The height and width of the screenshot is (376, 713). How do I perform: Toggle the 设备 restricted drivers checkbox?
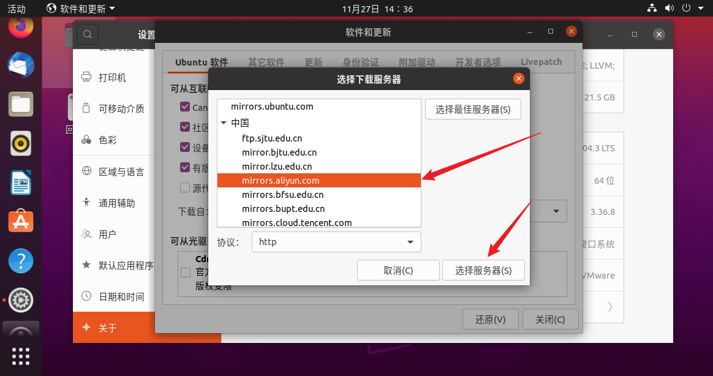[185, 148]
